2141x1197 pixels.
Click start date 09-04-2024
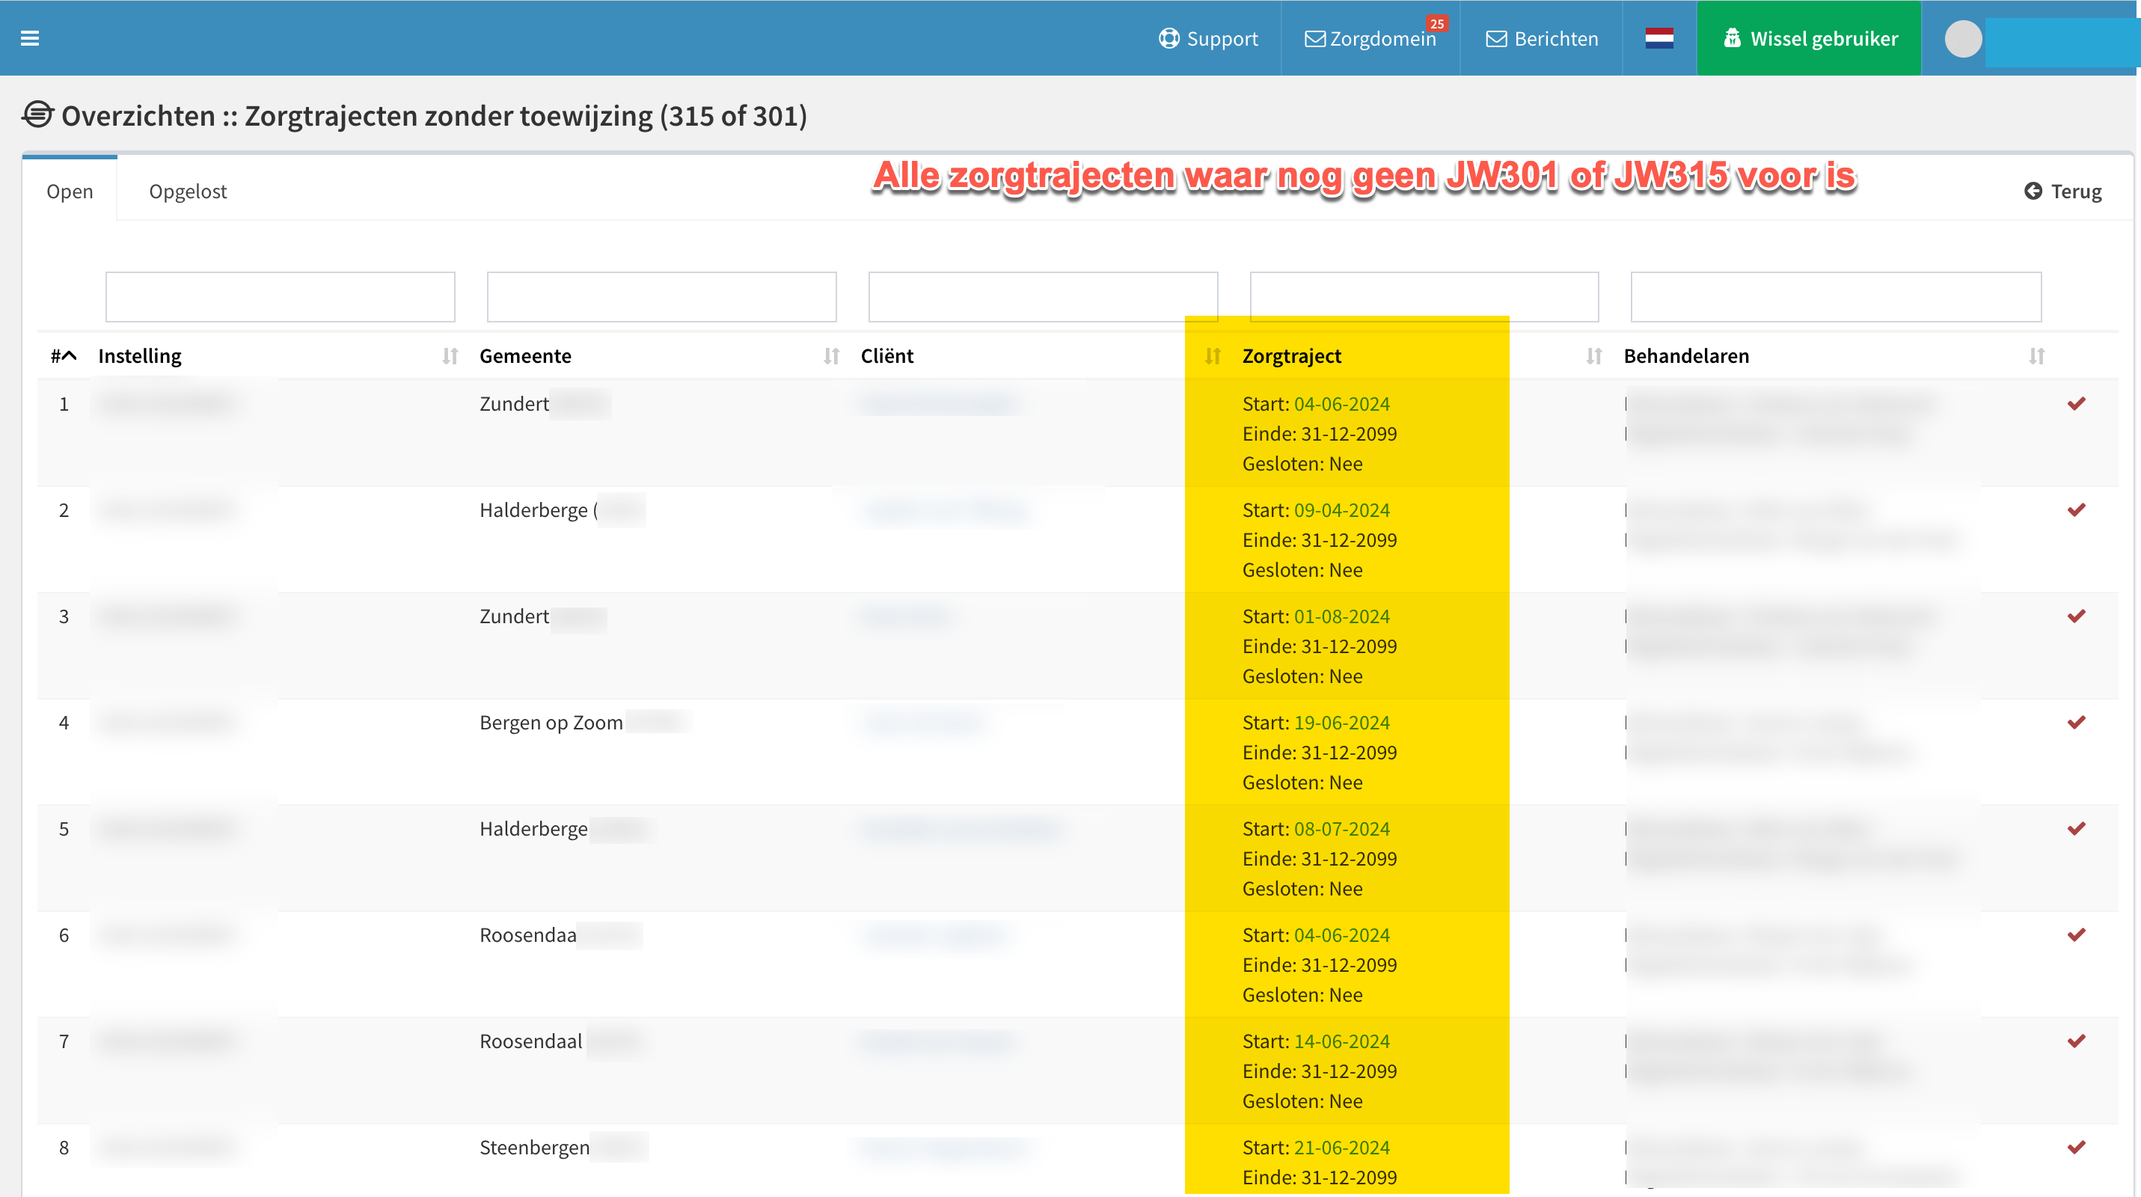click(1341, 510)
